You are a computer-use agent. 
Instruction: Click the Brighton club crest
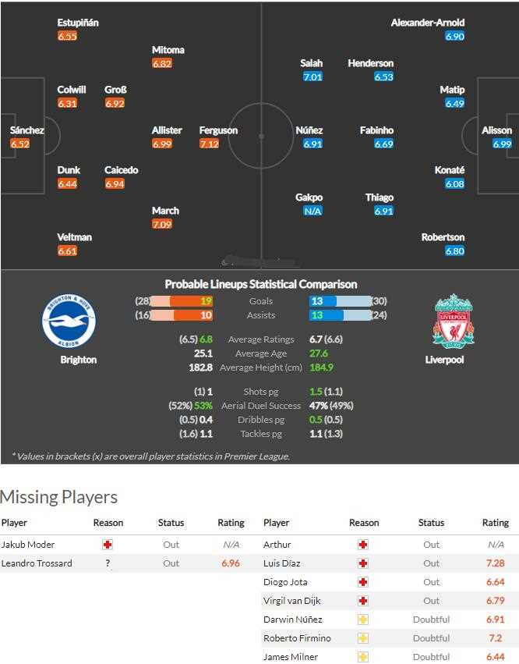(69, 321)
